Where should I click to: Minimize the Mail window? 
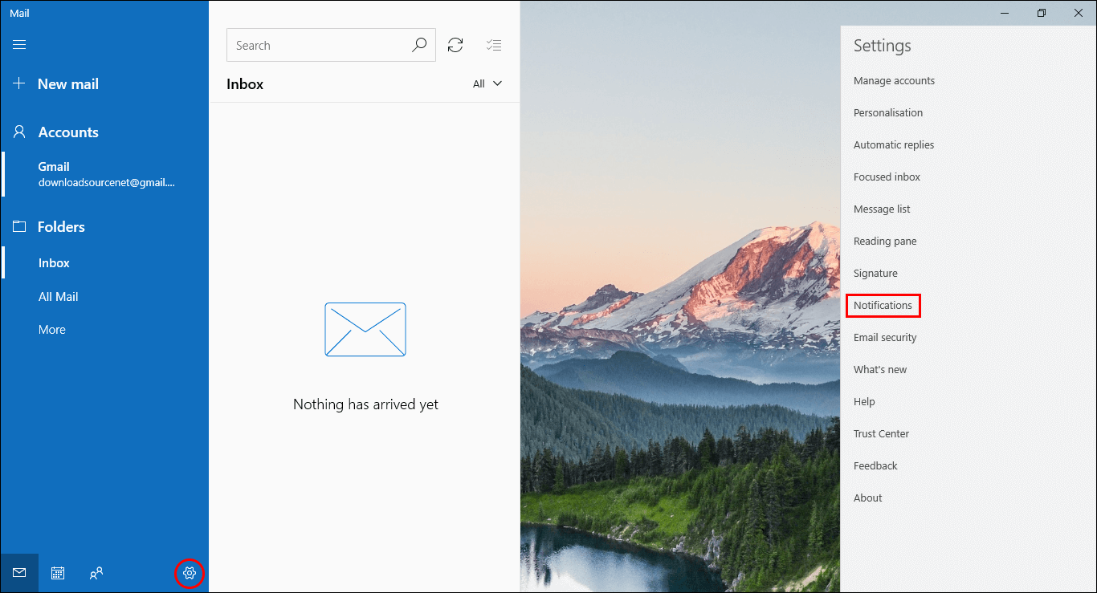tap(1005, 13)
